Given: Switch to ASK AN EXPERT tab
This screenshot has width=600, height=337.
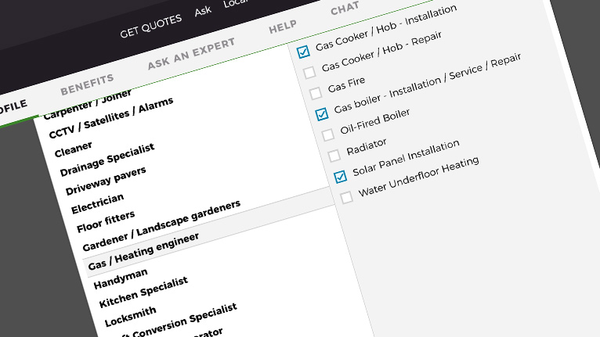Looking at the screenshot, I should click(191, 53).
